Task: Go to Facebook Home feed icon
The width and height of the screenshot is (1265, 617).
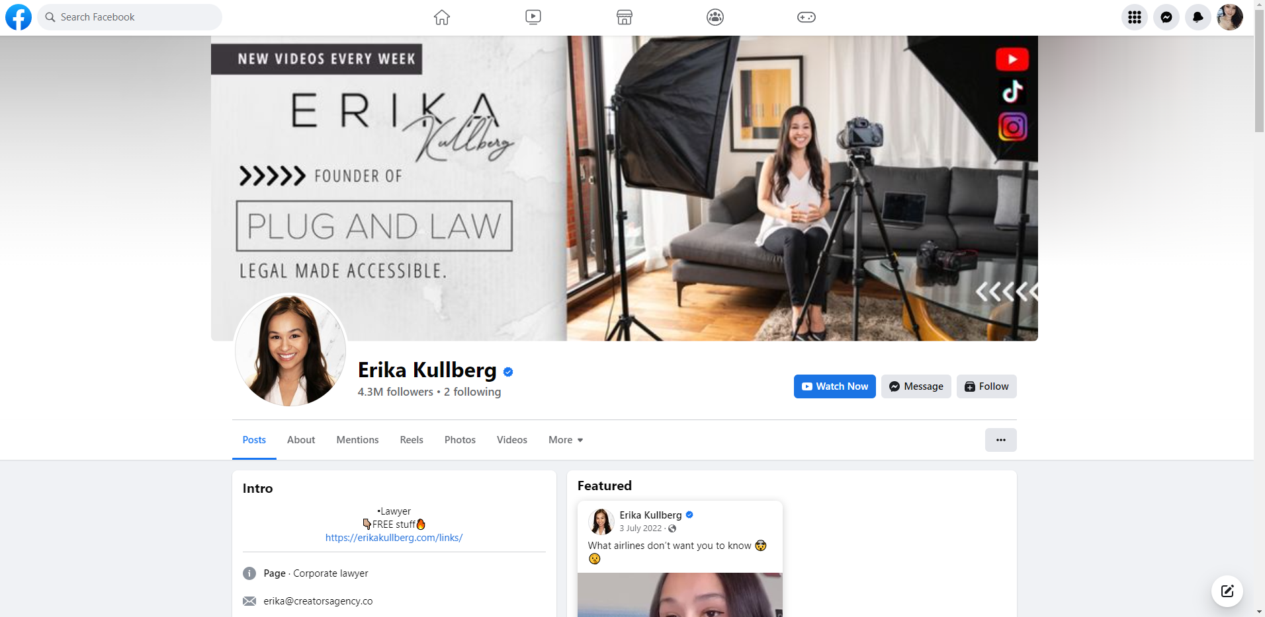Action: pyautogui.click(x=442, y=17)
